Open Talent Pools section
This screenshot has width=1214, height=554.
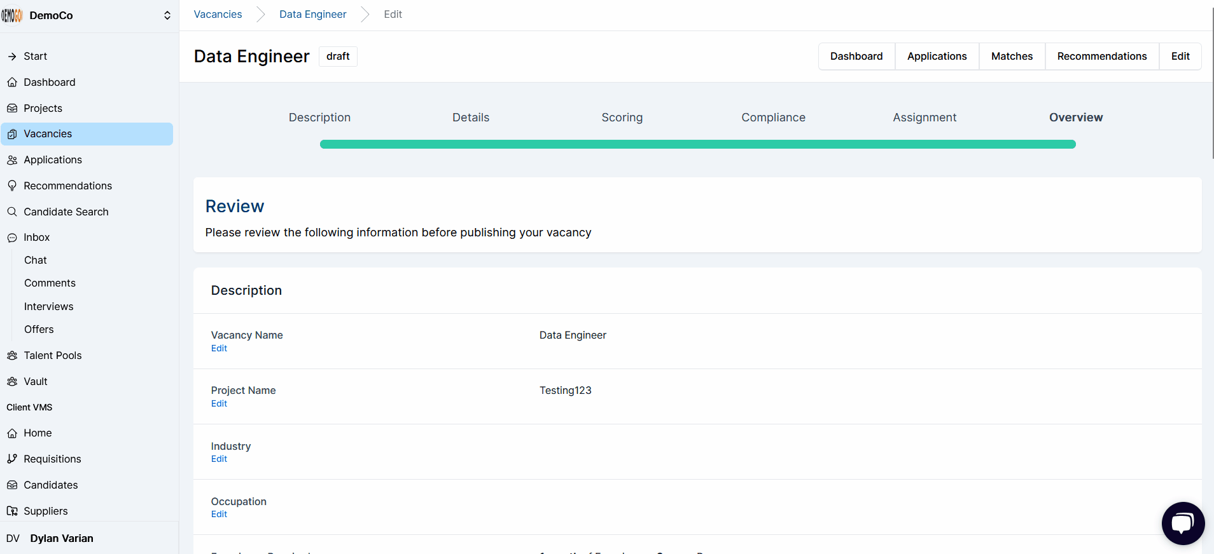[x=87, y=356]
